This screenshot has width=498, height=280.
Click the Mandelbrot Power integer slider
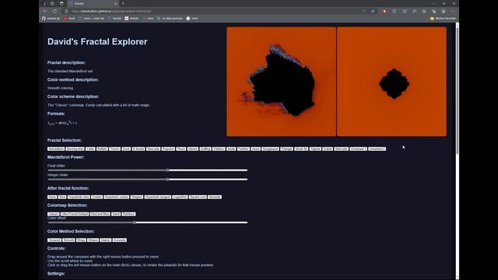tap(147, 180)
